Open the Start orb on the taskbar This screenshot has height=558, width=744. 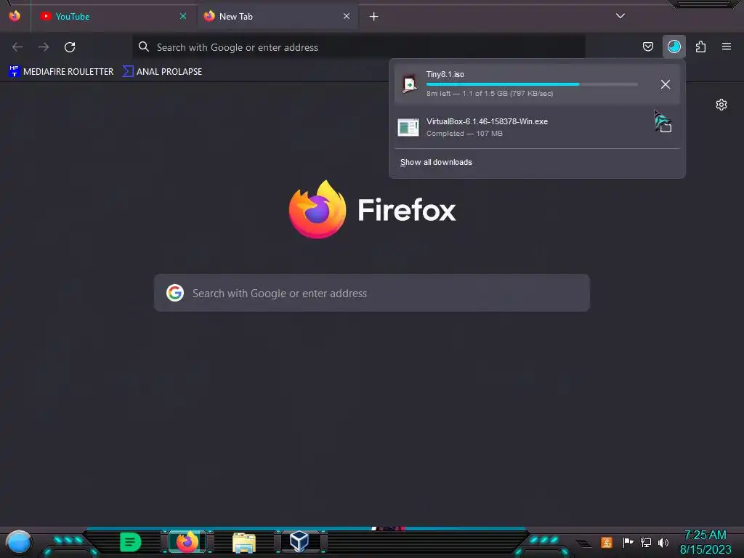click(x=18, y=542)
